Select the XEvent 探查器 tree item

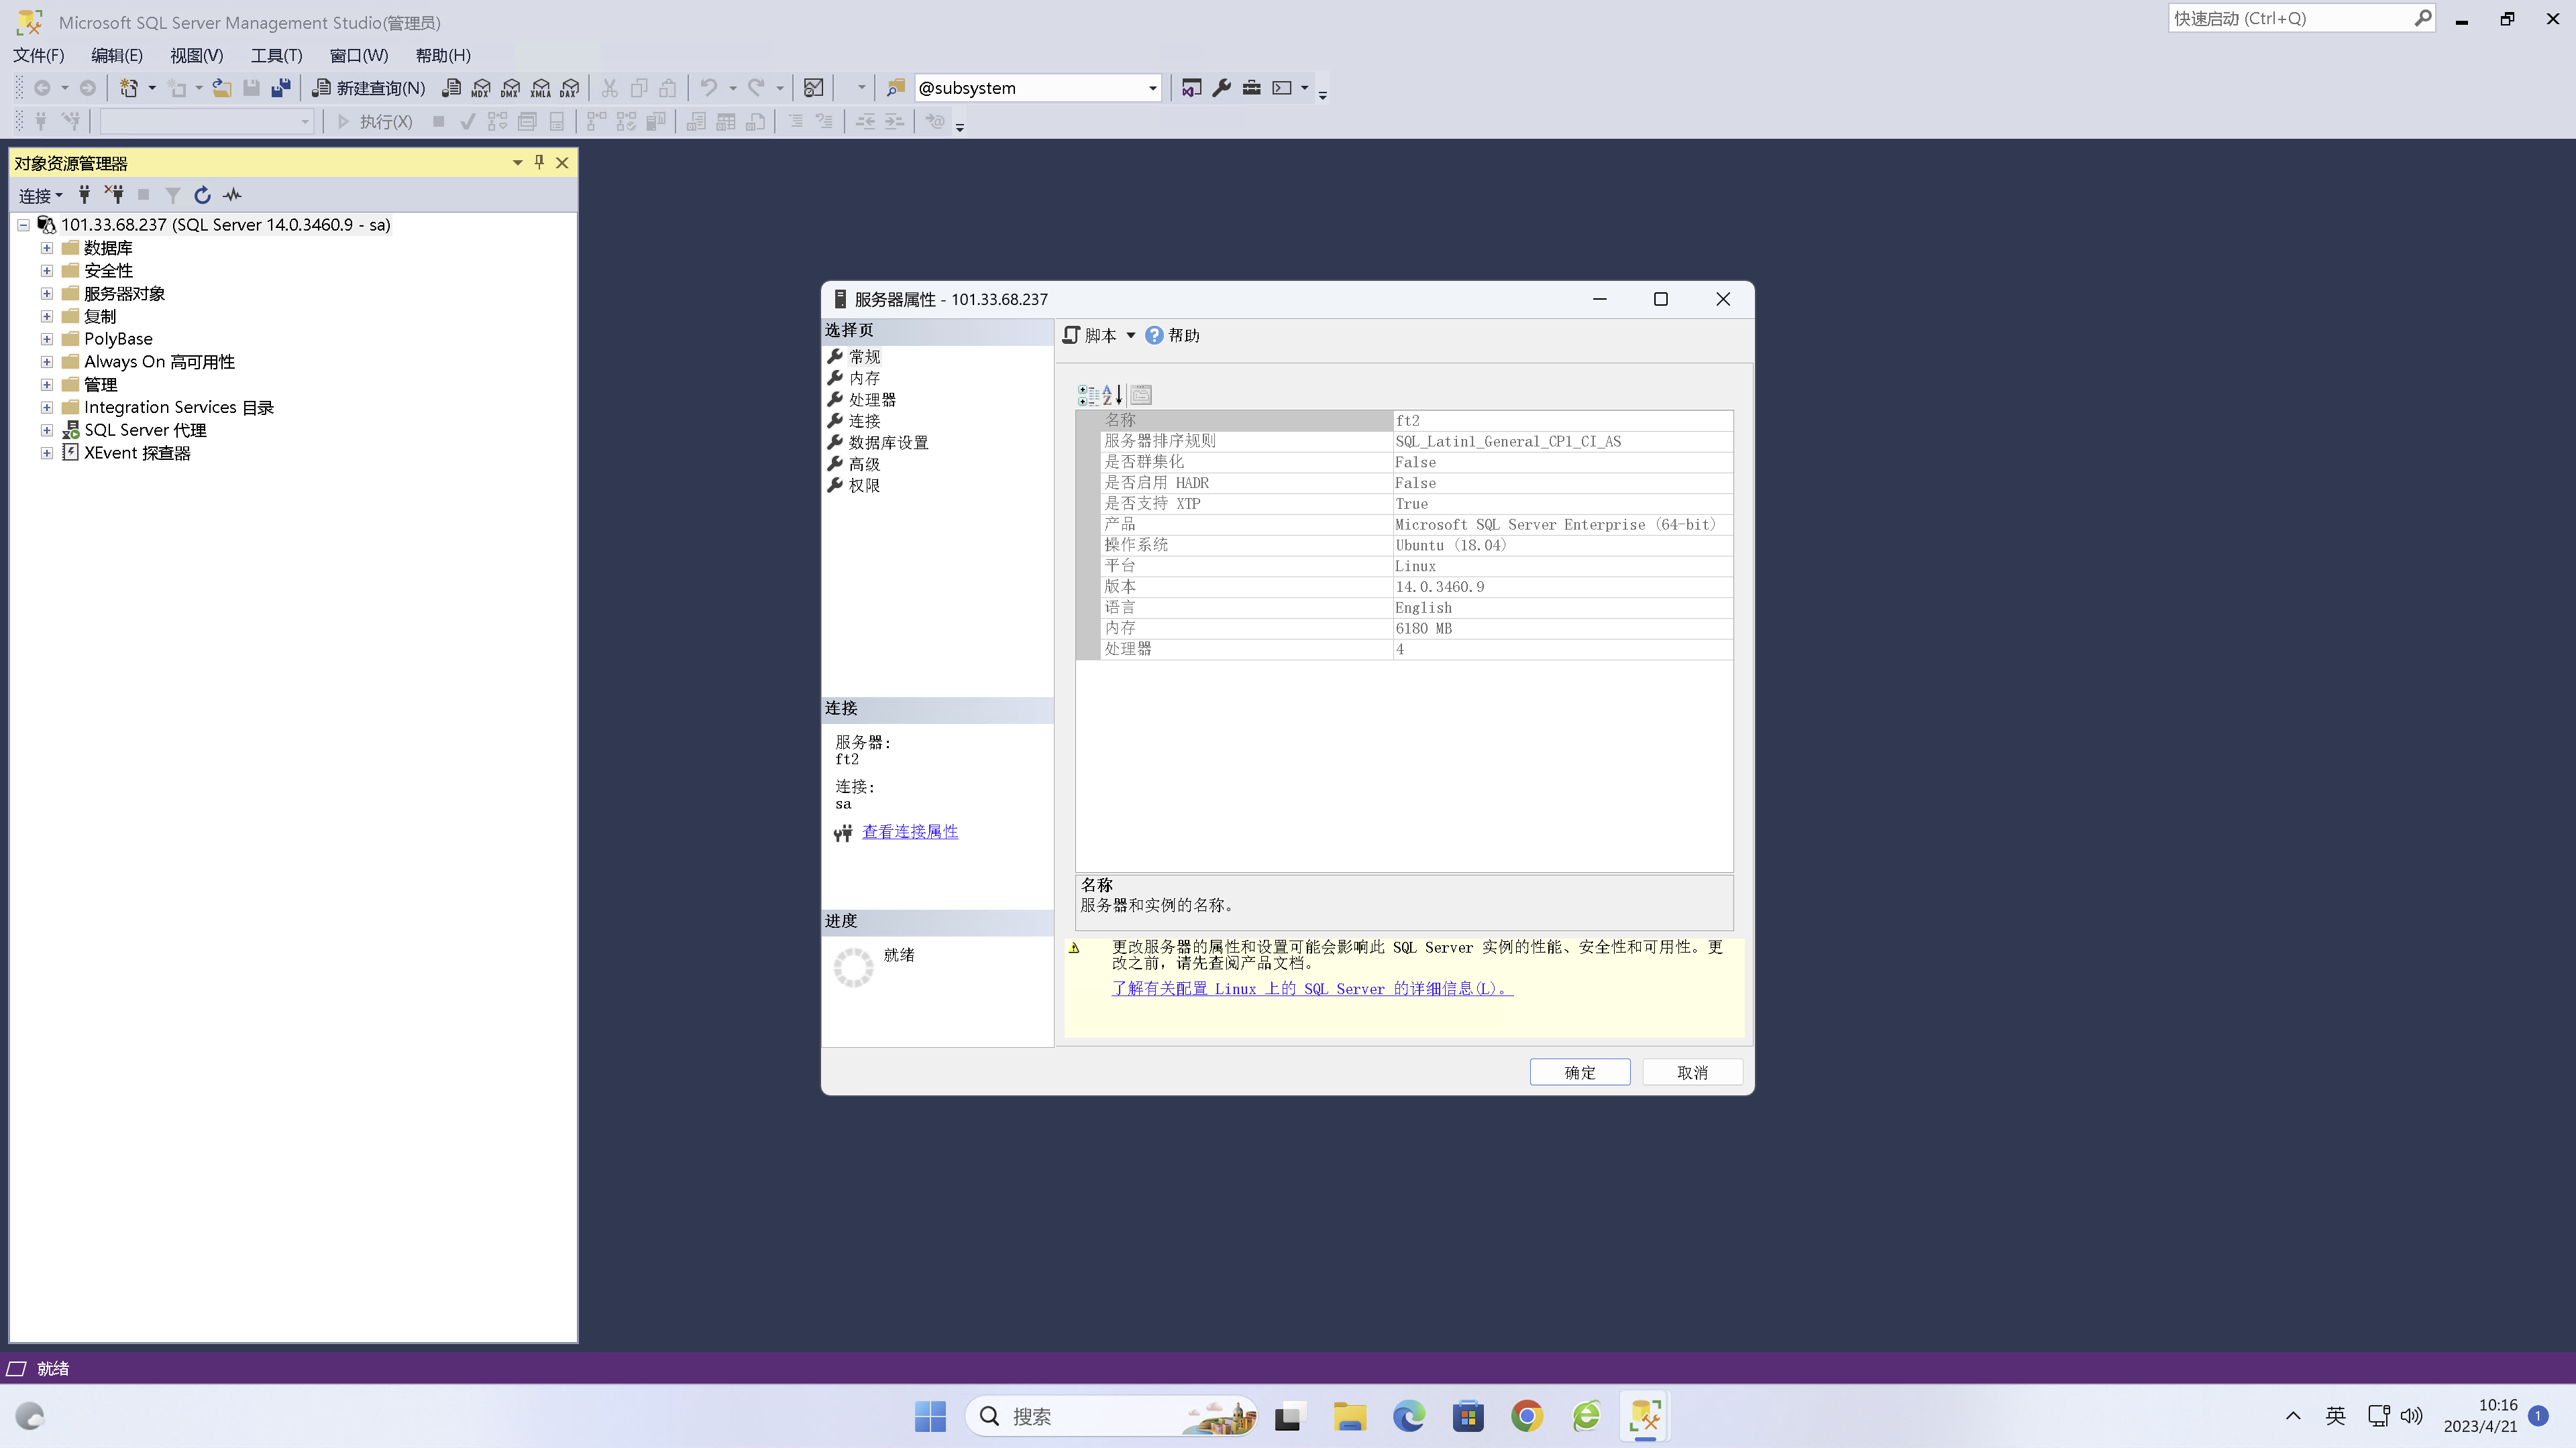coord(137,452)
